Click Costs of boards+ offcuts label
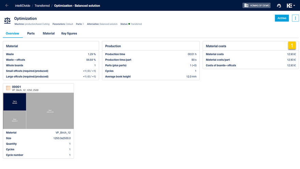 [221, 65]
